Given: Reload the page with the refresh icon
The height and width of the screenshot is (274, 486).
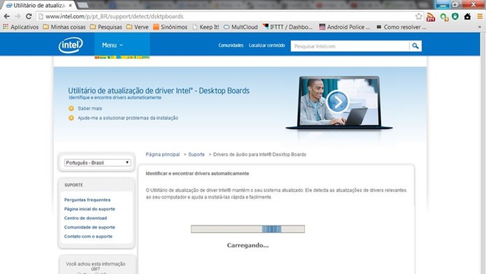Looking at the screenshot, I should (x=29, y=16).
